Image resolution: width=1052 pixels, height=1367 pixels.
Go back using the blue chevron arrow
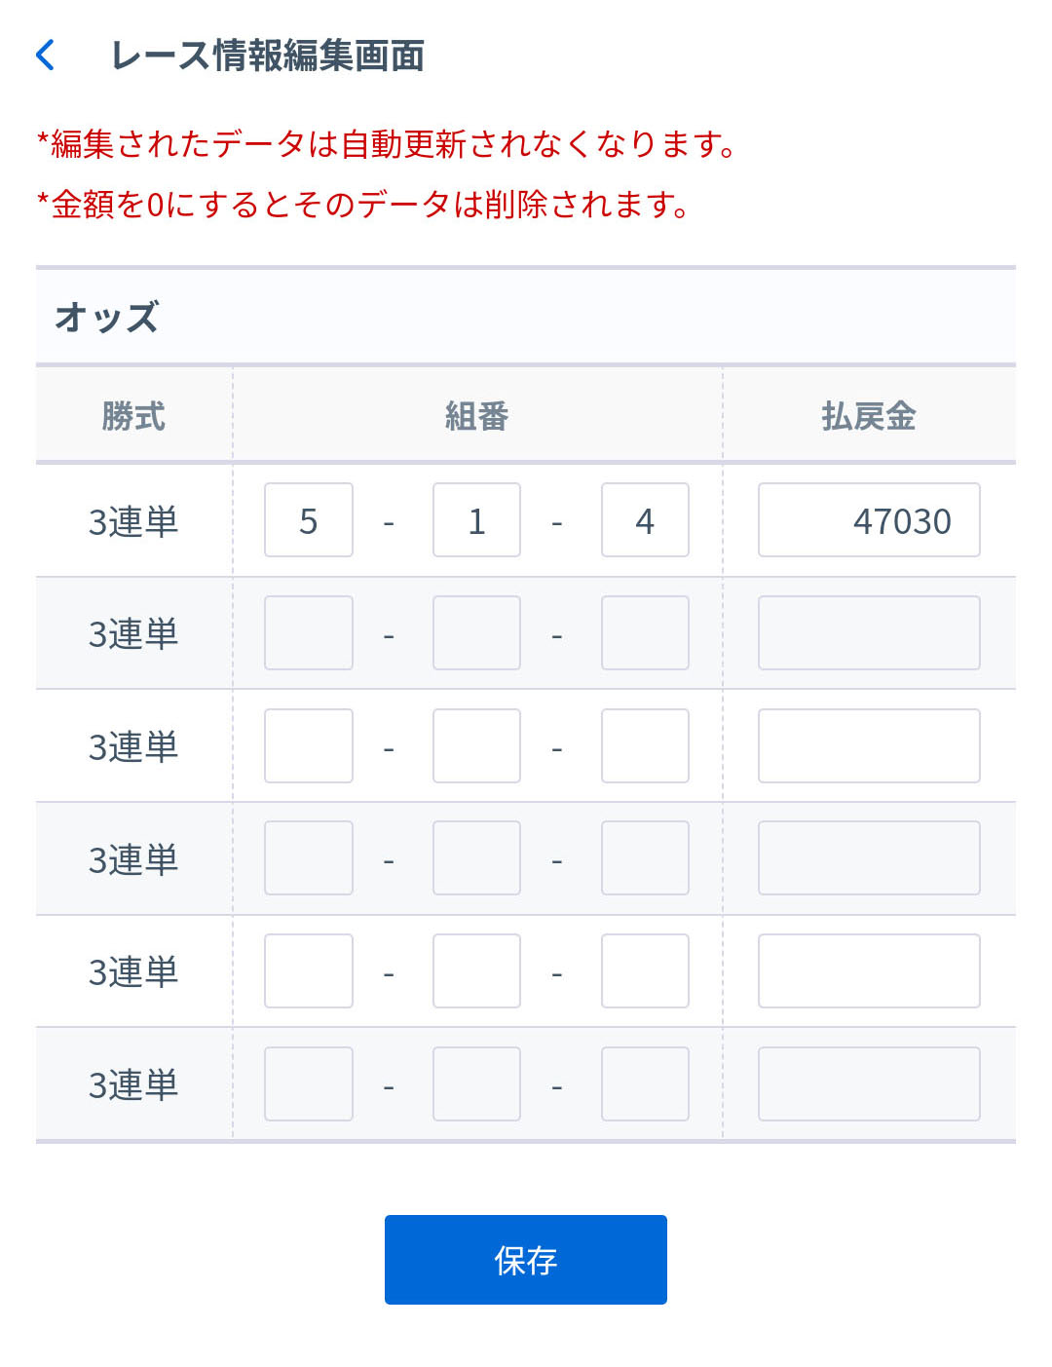tap(46, 56)
